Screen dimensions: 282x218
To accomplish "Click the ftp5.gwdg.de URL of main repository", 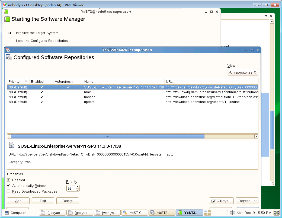I will (x=212, y=92).
